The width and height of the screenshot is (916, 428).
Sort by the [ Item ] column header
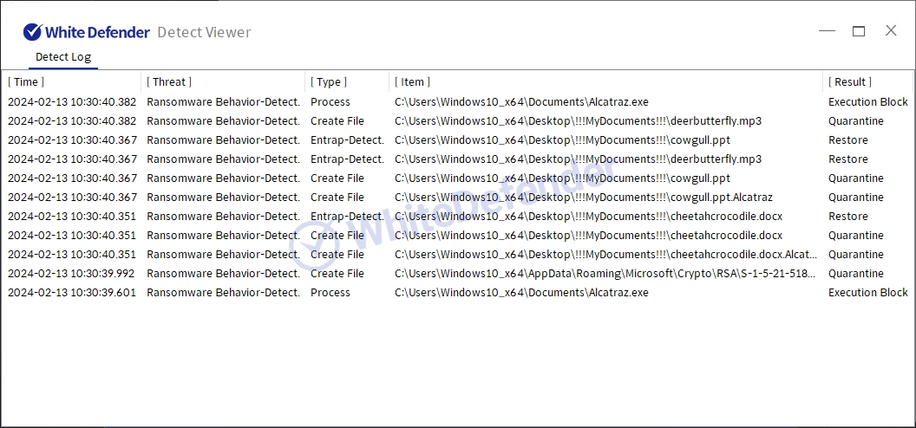coord(412,81)
